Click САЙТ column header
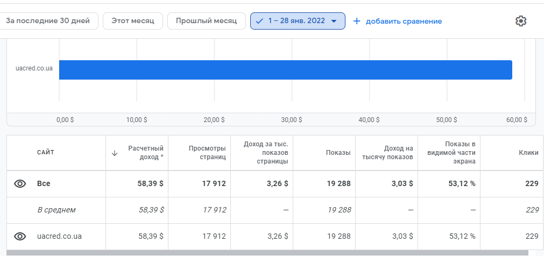Image resolution: width=544 pixels, height=256 pixels. coord(46,153)
